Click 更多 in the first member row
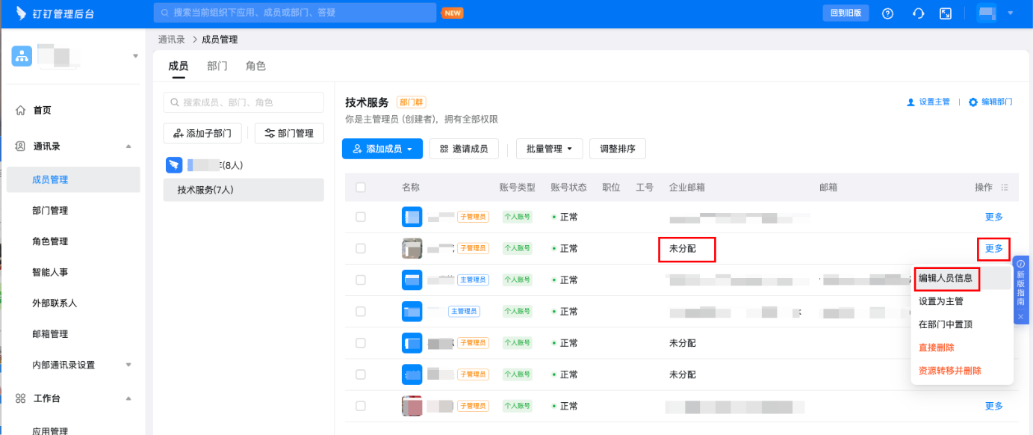Screen dimensions: 1033x435 pyautogui.click(x=994, y=217)
